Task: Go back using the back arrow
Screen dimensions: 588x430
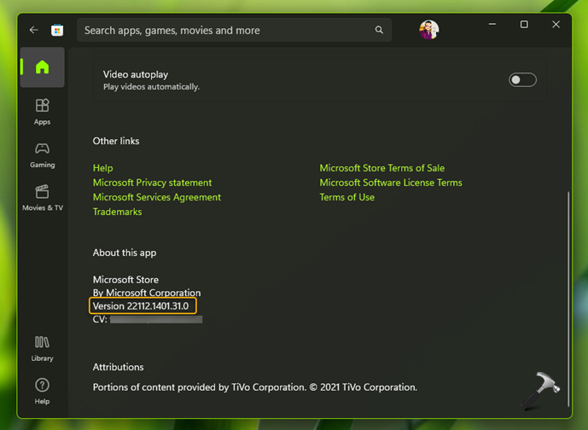Action: tap(34, 30)
